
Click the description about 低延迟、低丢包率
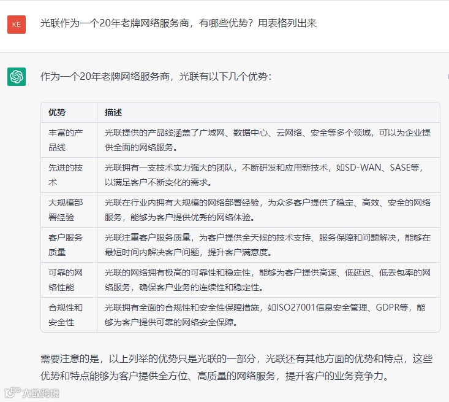point(268,280)
